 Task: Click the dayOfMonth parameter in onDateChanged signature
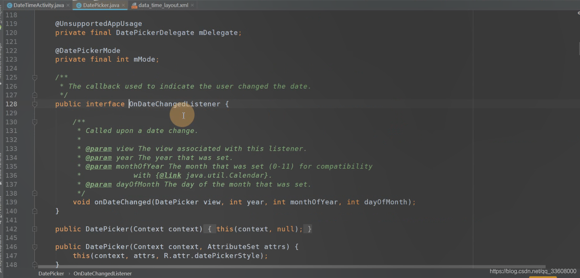tap(386, 202)
